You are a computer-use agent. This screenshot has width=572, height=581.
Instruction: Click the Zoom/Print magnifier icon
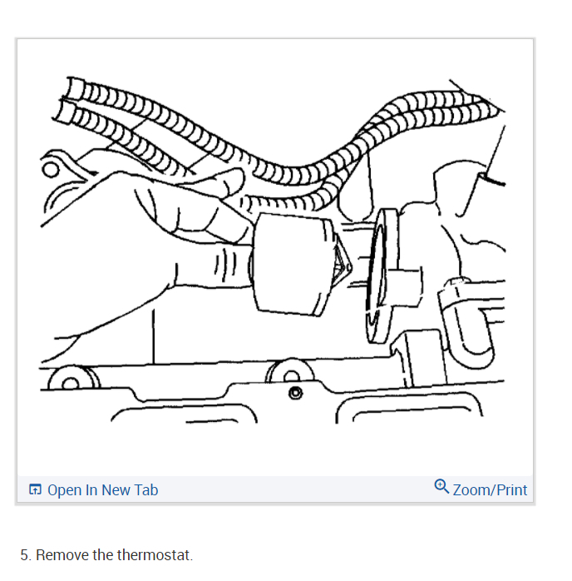(x=441, y=486)
